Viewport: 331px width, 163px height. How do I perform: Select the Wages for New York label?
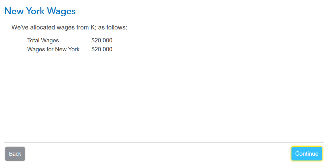pos(53,49)
